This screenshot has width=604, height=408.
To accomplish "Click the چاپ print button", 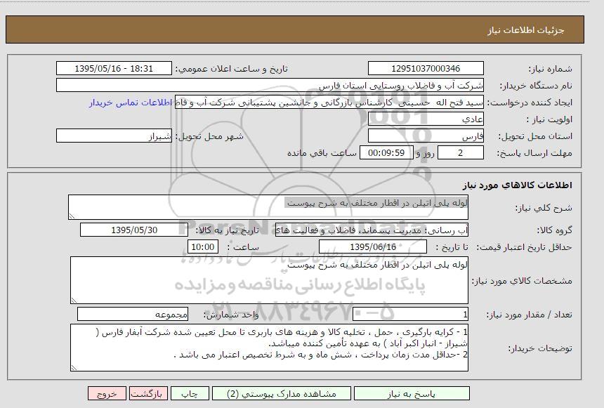I will coord(190,393).
